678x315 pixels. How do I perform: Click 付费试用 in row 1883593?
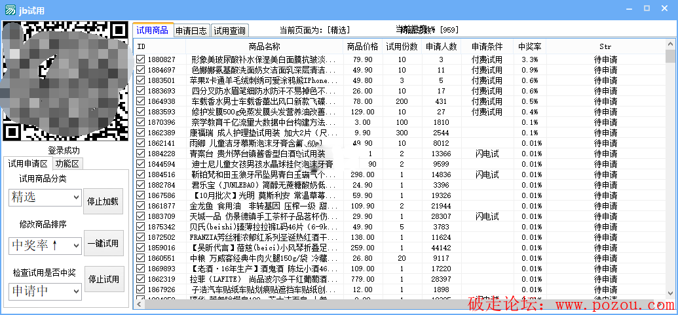pyautogui.click(x=487, y=112)
